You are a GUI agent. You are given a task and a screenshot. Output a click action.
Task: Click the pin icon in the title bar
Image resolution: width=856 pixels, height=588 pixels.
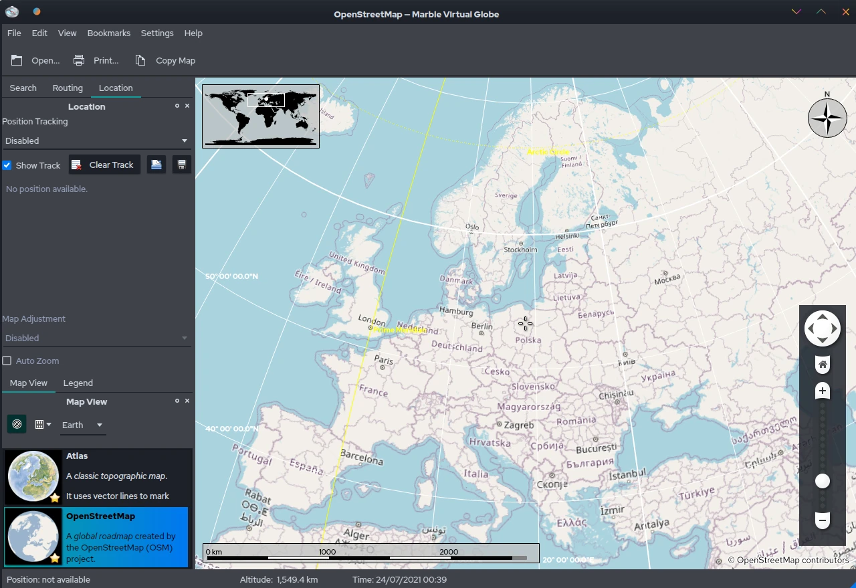coord(36,11)
